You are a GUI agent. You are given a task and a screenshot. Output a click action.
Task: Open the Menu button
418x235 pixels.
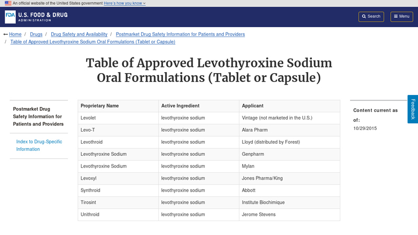click(x=402, y=17)
